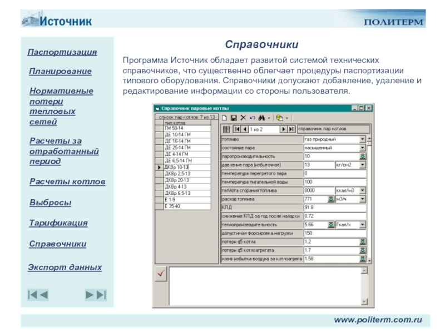Open Нормативные потери тепловых сетей link
Viewport: 445px width, 333px height.
point(61,106)
